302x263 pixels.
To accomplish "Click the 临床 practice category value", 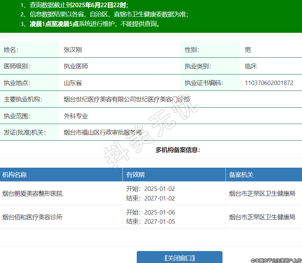I will (251, 66).
